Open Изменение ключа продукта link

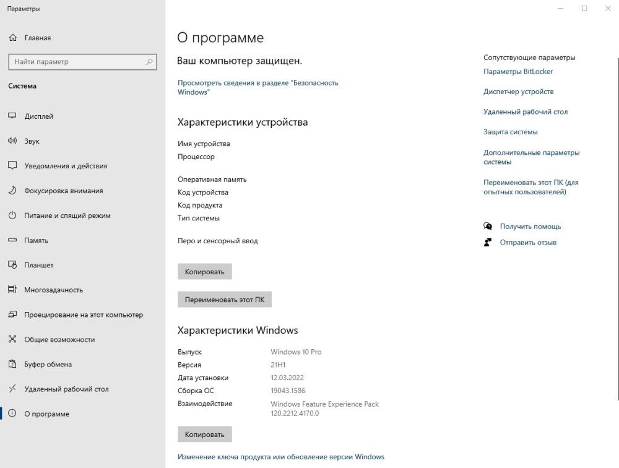(280, 456)
